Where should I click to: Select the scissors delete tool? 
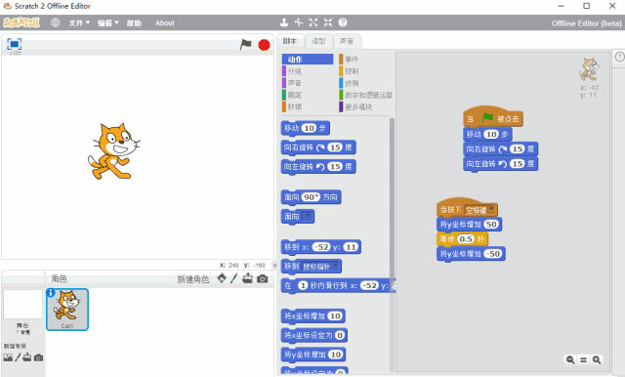click(x=299, y=22)
